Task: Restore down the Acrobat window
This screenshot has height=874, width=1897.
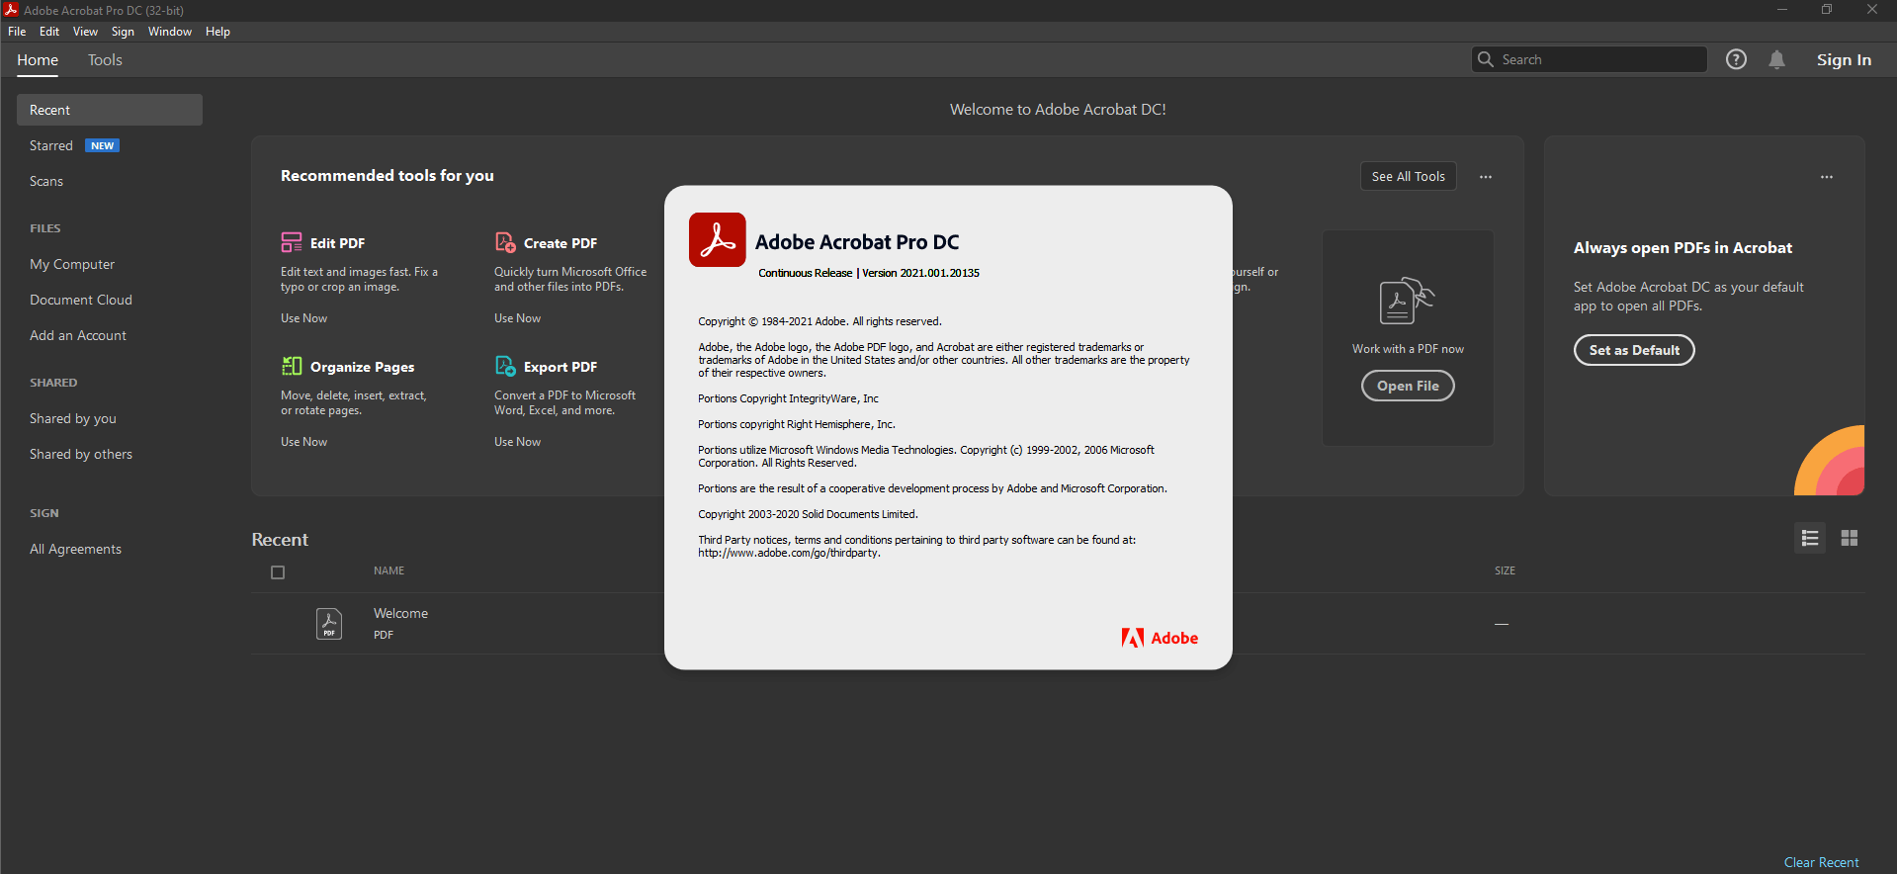Action: [x=1827, y=10]
